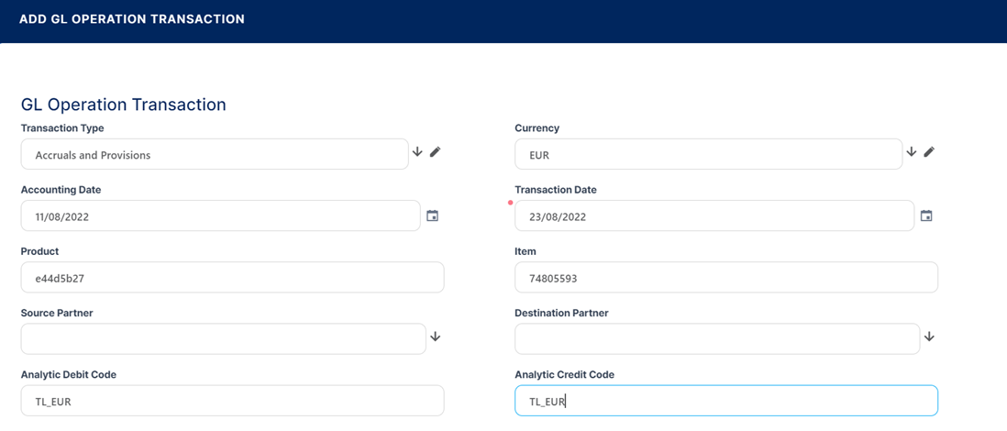Click the Accruals and Provisions field

[214, 155]
